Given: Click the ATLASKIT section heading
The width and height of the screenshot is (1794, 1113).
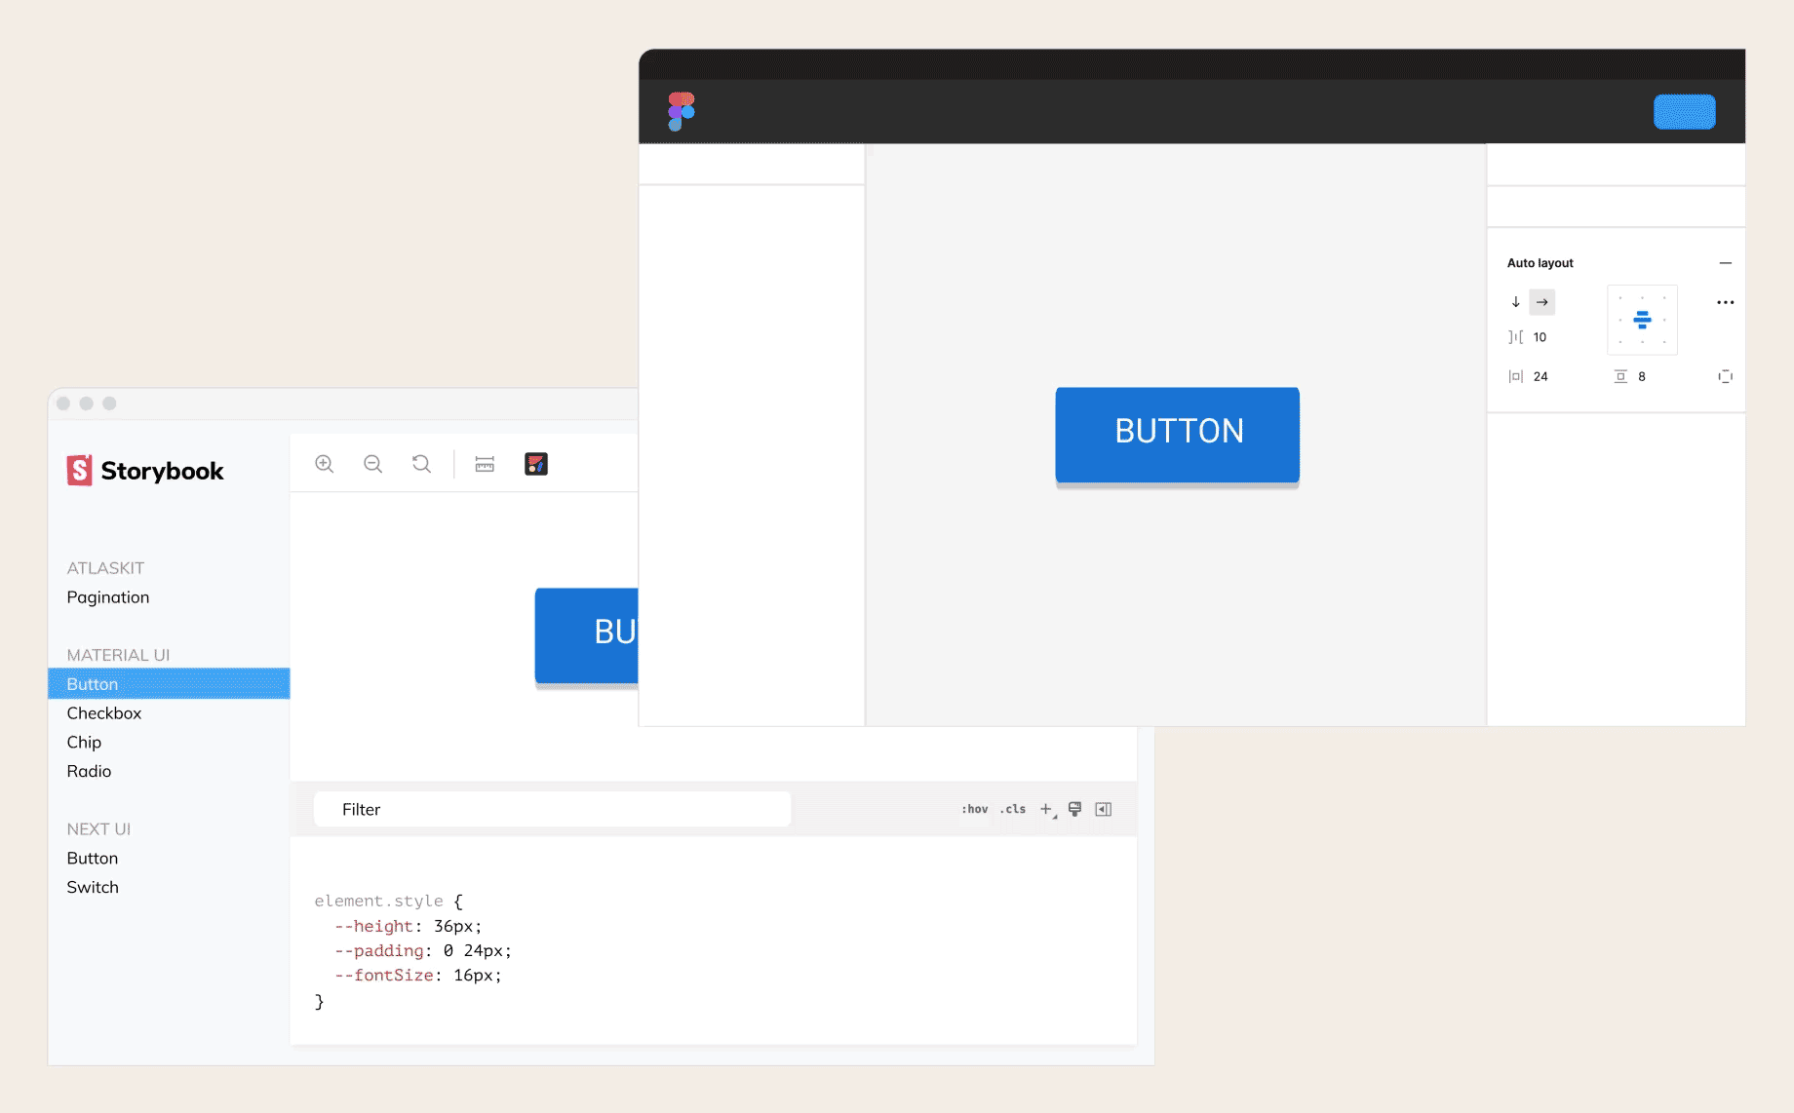Looking at the screenshot, I should click(x=105, y=567).
